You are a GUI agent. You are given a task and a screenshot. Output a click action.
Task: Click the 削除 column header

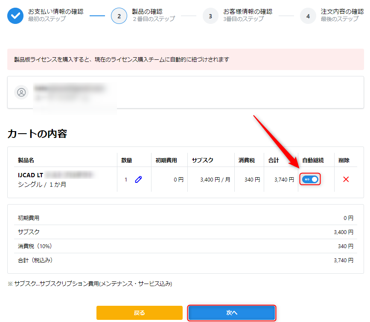(x=344, y=160)
